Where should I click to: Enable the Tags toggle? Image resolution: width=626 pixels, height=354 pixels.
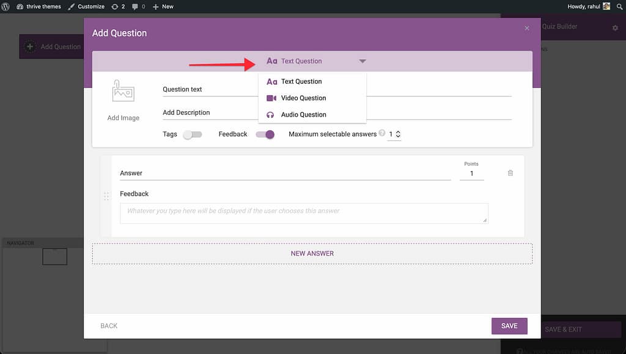click(x=192, y=134)
